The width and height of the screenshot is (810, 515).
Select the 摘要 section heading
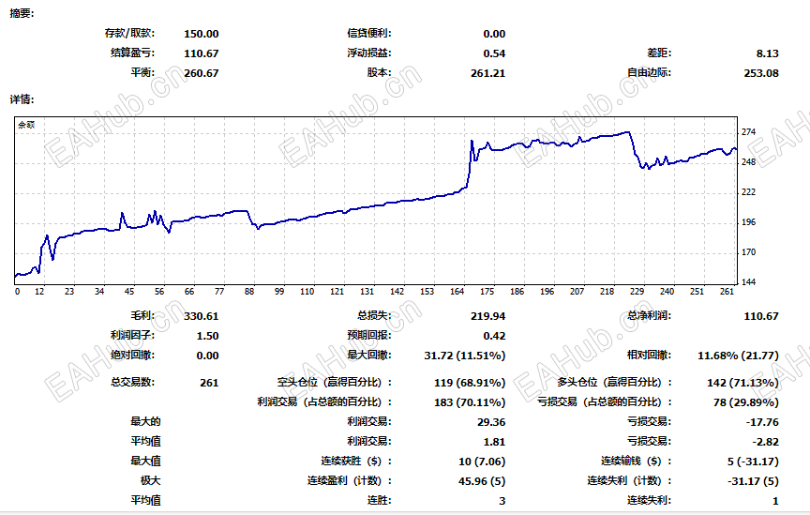point(22,13)
